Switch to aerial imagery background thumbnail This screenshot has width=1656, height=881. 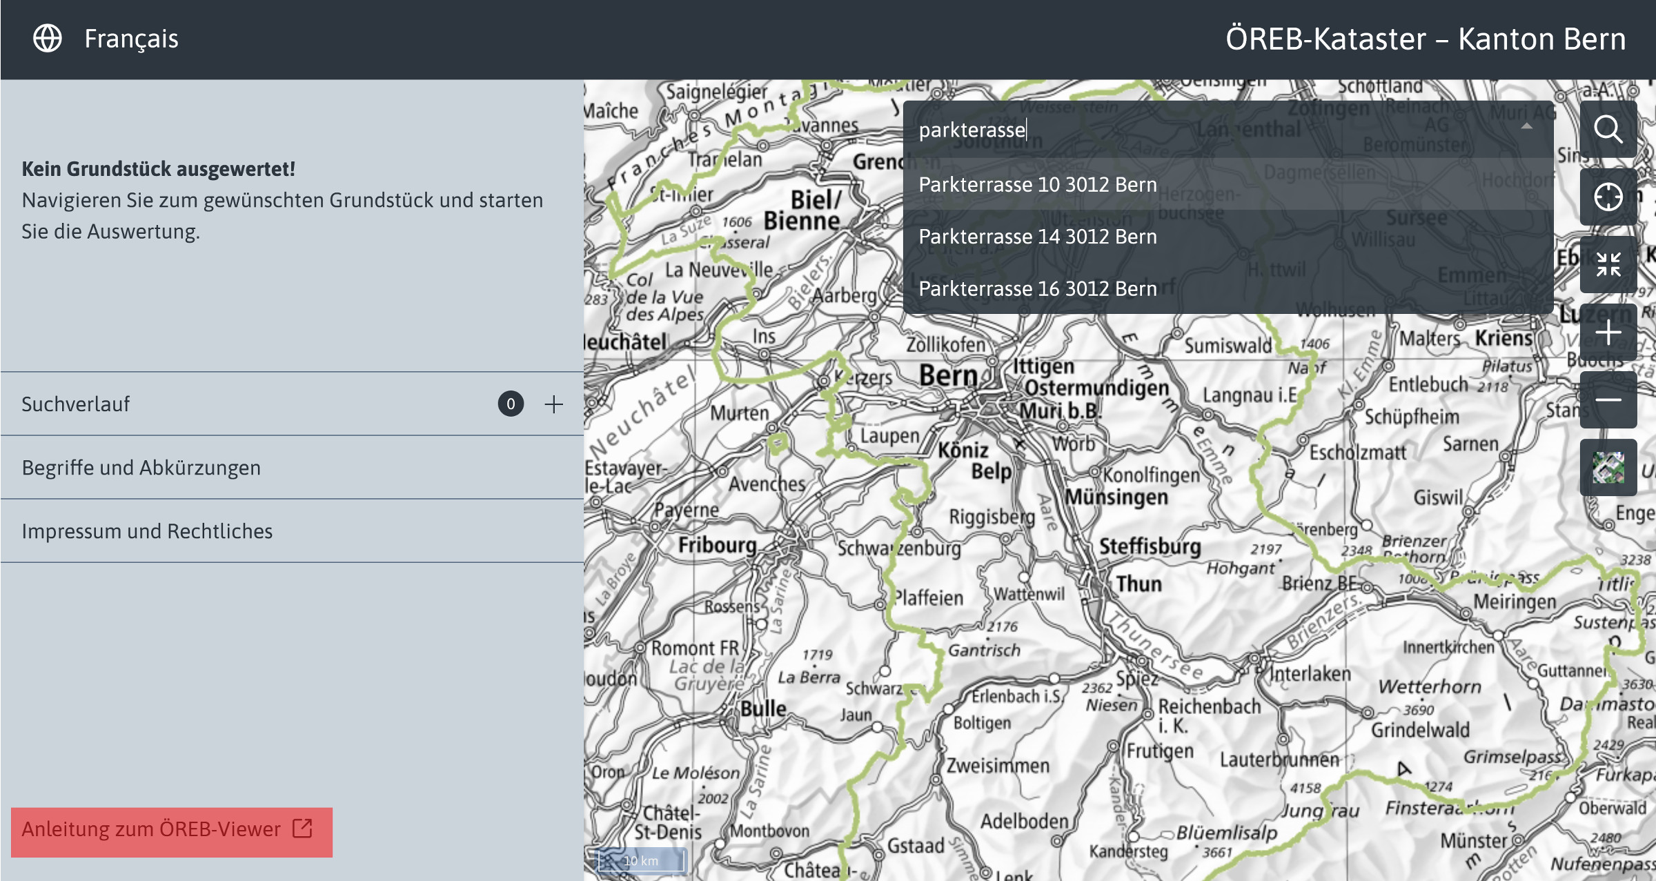pos(1608,468)
